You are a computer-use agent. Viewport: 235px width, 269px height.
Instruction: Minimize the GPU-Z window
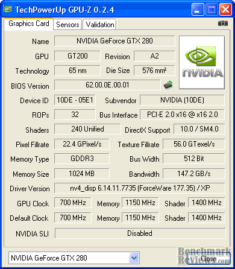198,10
